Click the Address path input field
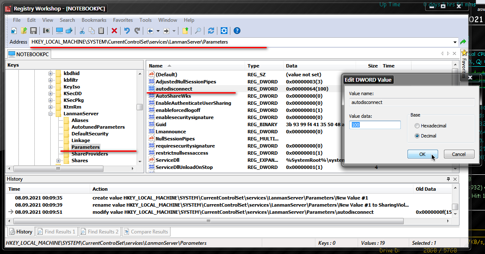The height and width of the screenshot is (254, 485). [241, 42]
